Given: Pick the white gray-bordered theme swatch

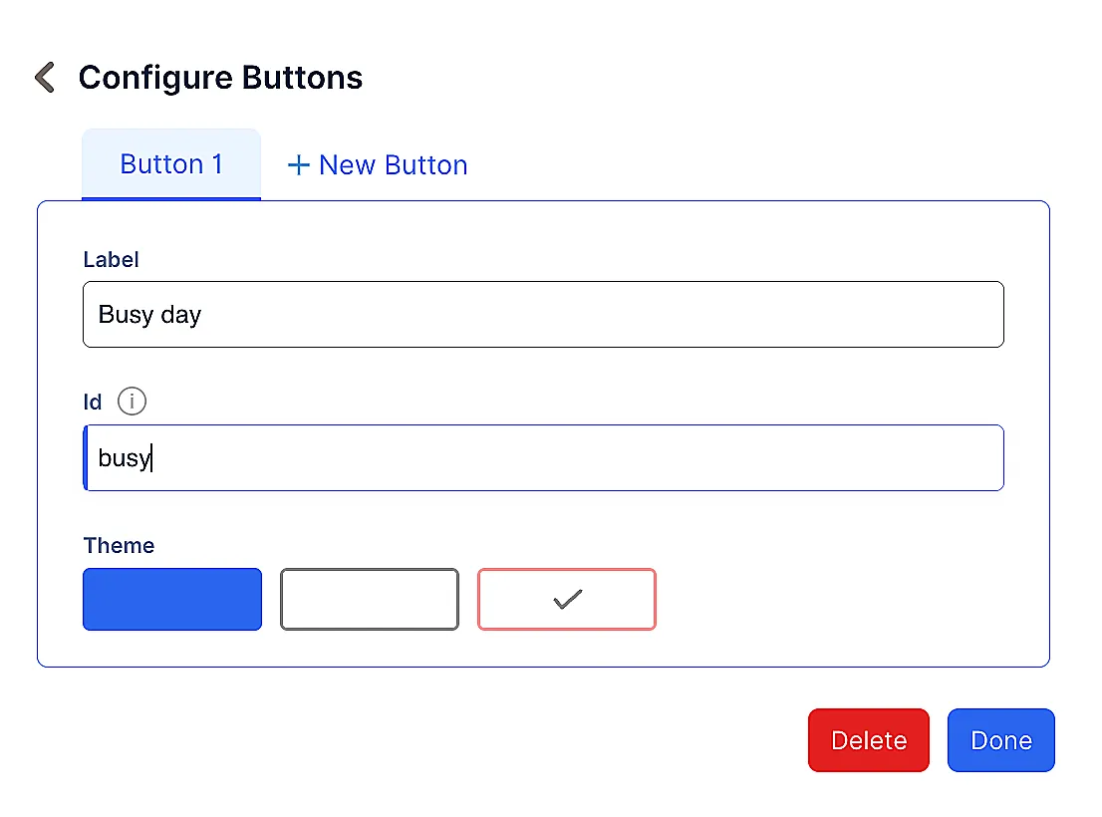Looking at the screenshot, I should click(370, 599).
